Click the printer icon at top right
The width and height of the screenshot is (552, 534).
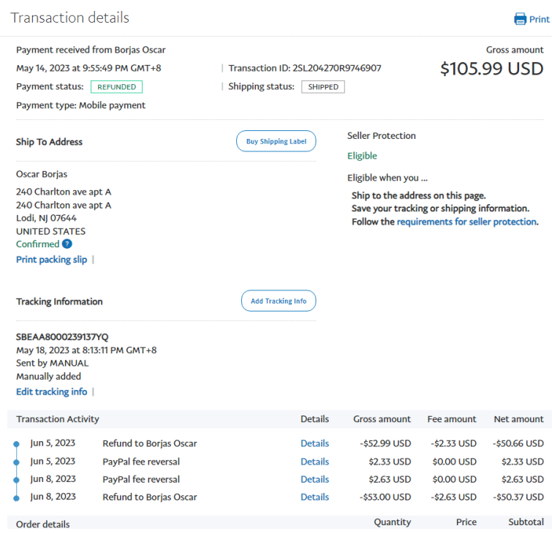[x=520, y=19]
